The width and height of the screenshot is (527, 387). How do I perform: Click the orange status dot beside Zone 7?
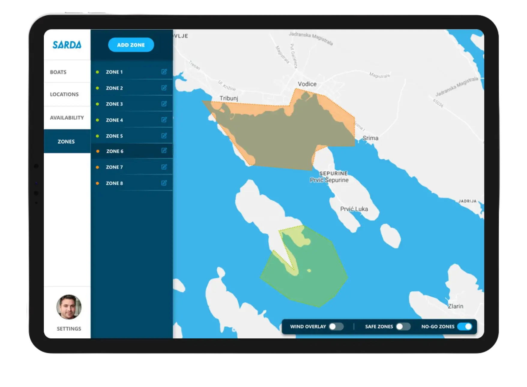(98, 167)
